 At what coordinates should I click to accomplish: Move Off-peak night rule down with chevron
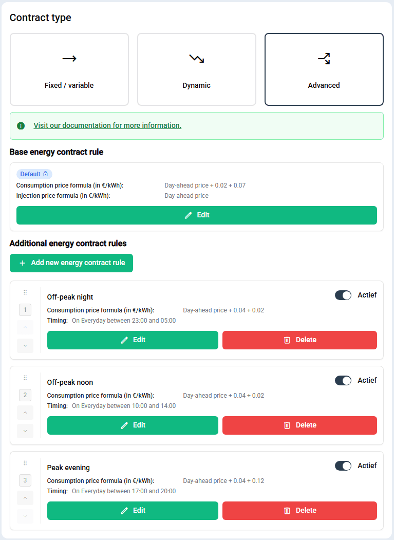(x=25, y=345)
